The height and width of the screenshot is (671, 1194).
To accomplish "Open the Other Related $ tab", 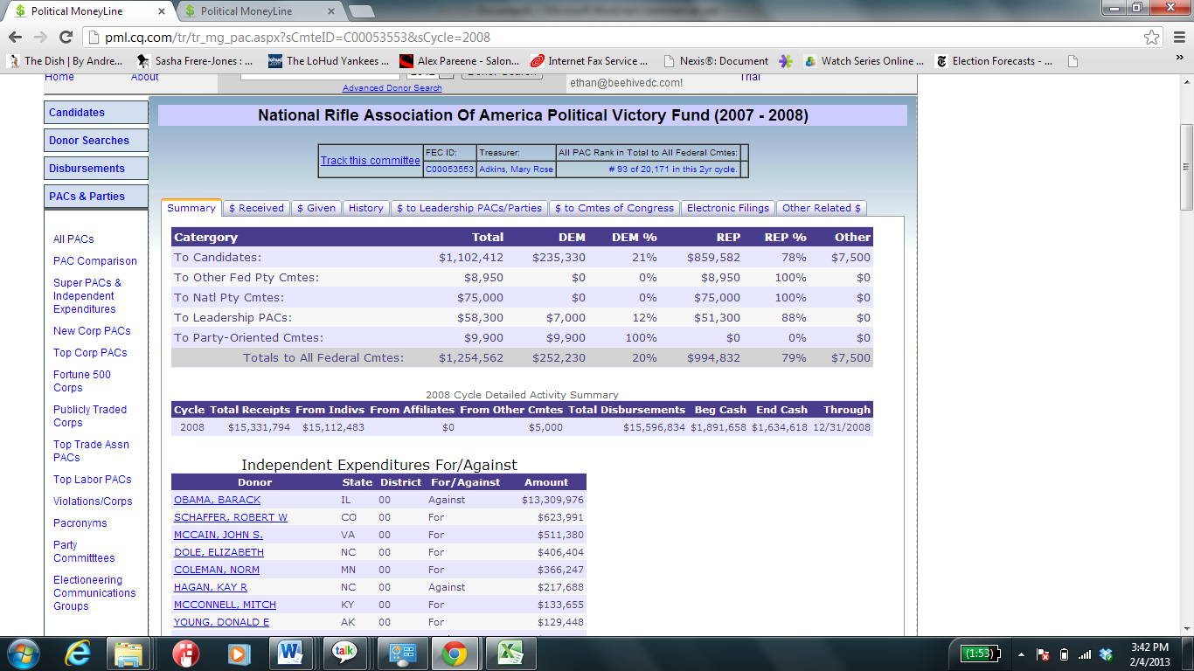I will coord(822,208).
